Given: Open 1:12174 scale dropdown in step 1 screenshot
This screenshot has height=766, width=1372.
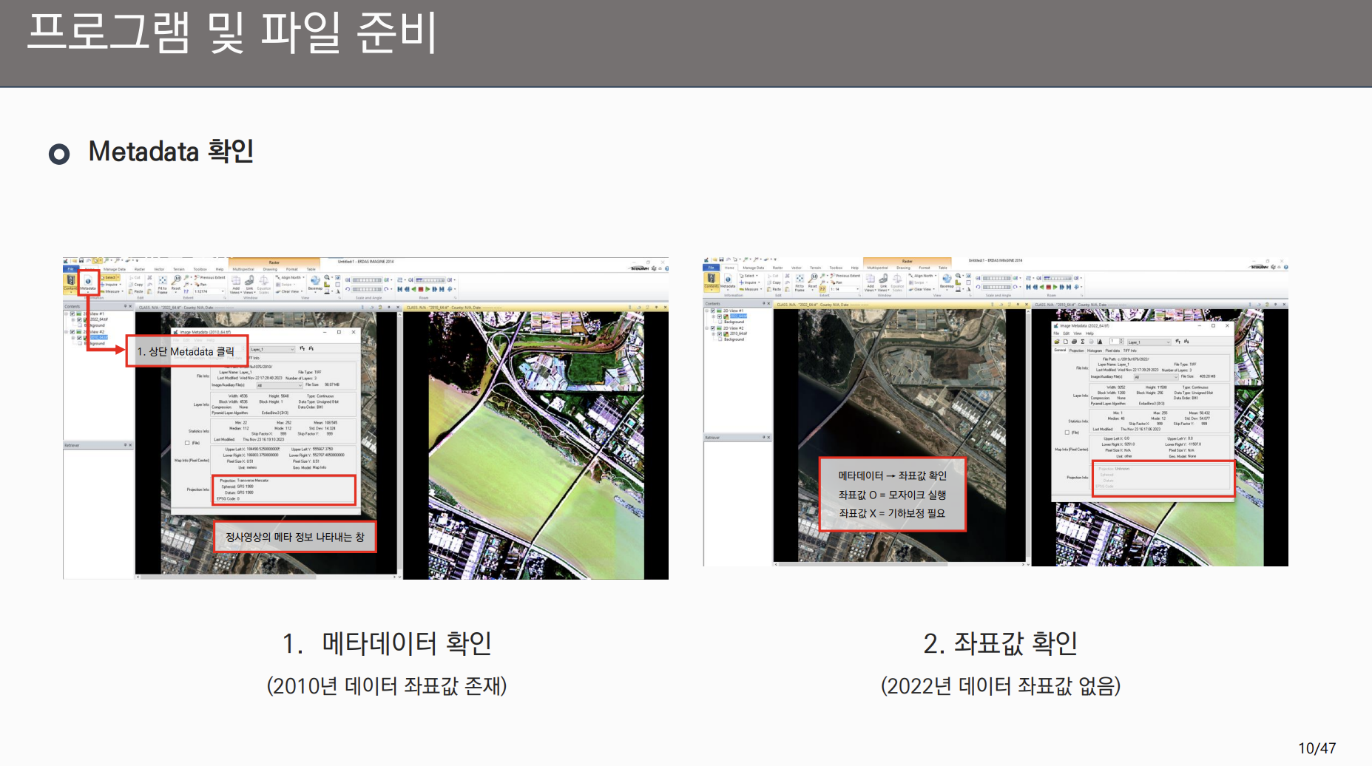Looking at the screenshot, I should [x=209, y=291].
